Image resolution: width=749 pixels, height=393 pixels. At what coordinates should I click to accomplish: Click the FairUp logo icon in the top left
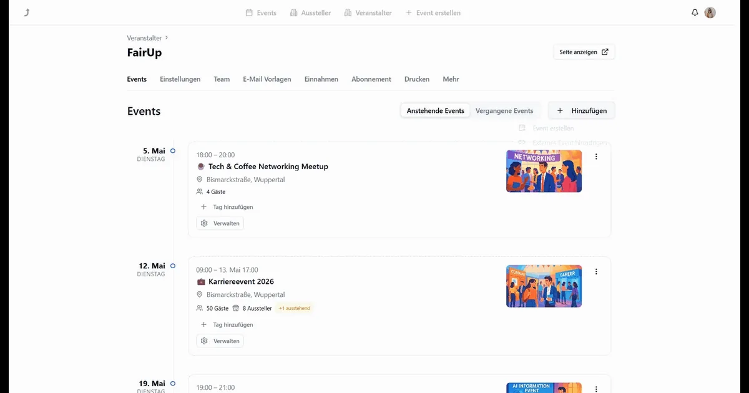tap(27, 12)
